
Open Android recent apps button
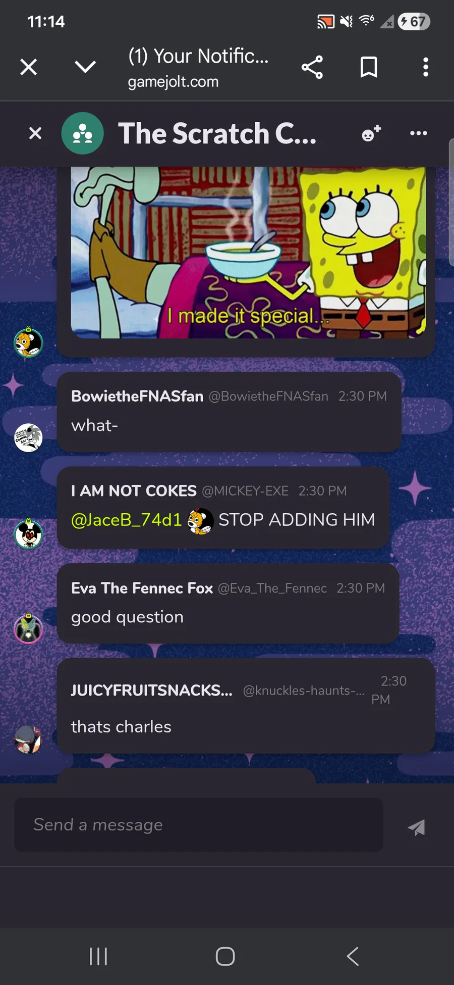[98, 956]
